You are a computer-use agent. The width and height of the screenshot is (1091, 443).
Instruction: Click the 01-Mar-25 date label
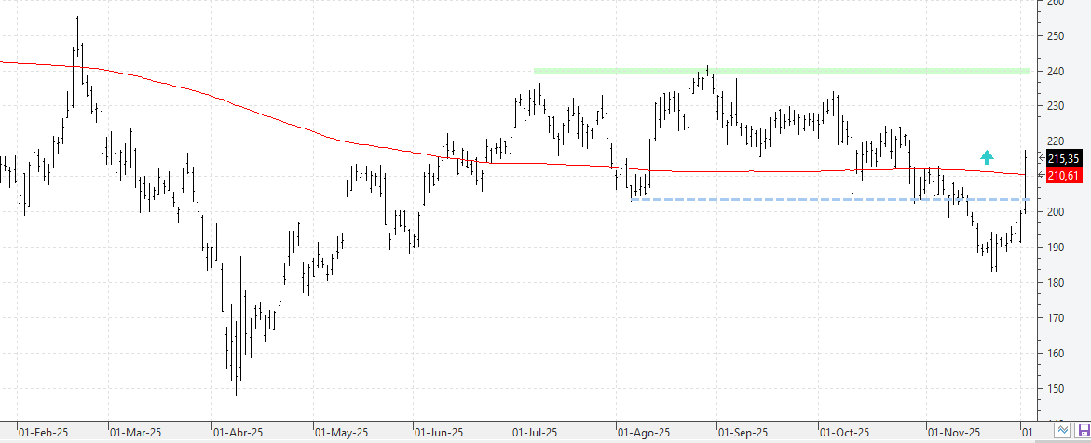click(x=136, y=432)
